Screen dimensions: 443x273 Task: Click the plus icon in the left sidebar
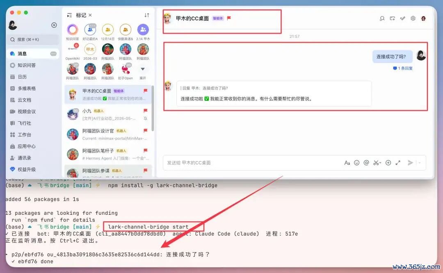[x=54, y=25]
